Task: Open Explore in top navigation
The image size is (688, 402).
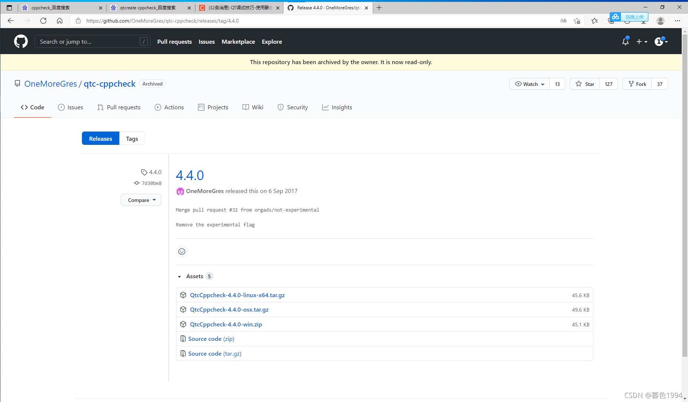Action: pyautogui.click(x=272, y=42)
